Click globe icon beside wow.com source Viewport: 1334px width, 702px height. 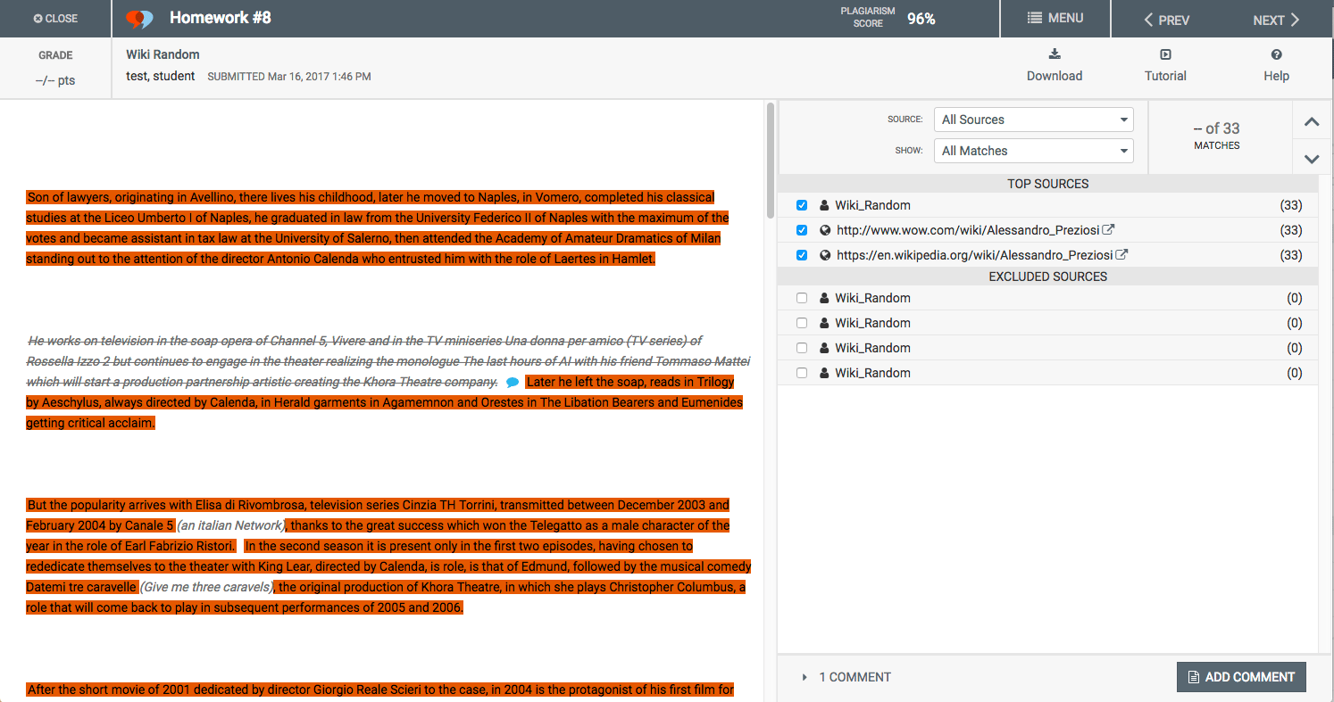[825, 230]
